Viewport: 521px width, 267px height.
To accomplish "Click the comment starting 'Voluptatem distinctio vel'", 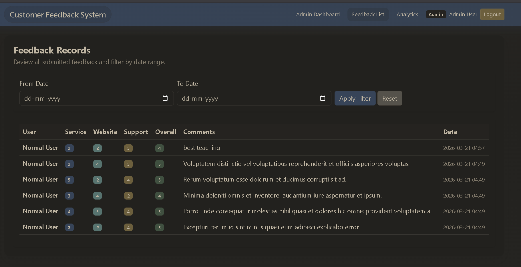I will 296,164.
